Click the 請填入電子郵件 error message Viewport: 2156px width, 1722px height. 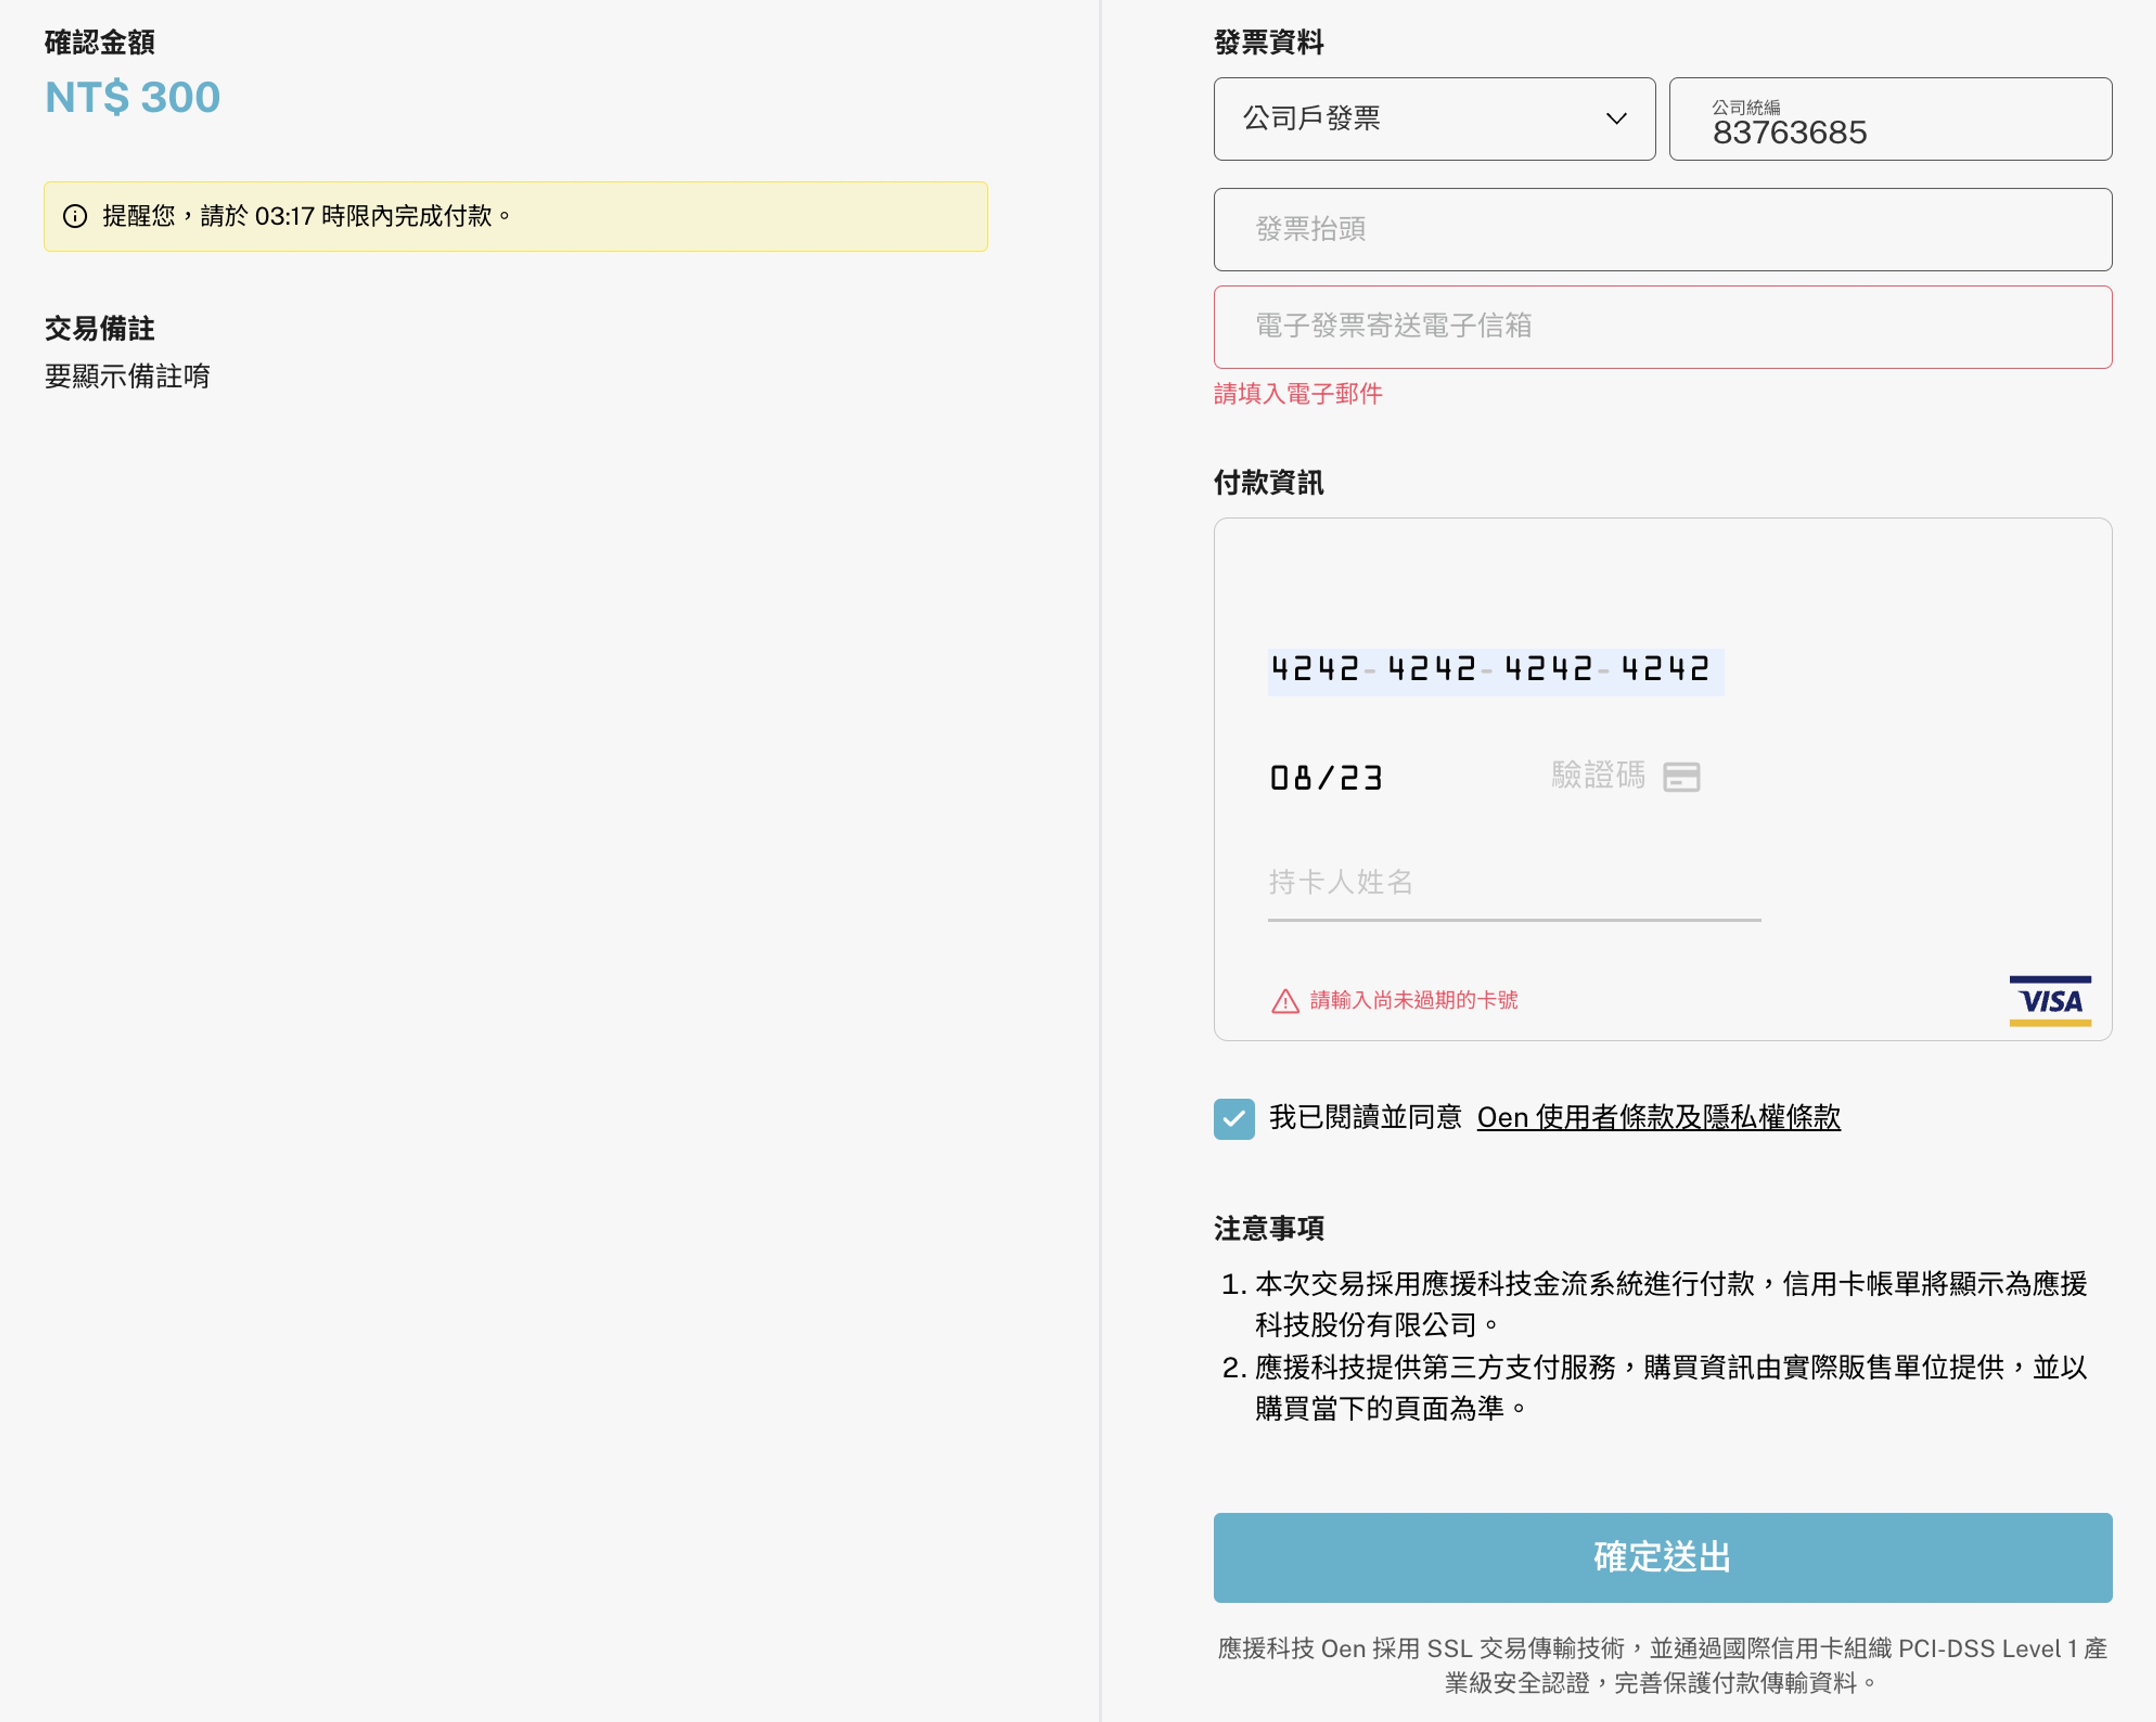1298,394
